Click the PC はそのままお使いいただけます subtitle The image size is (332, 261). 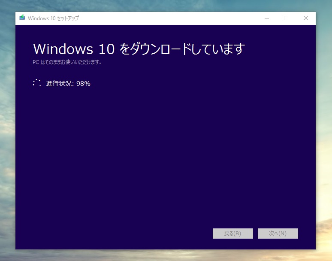pyautogui.click(x=67, y=62)
